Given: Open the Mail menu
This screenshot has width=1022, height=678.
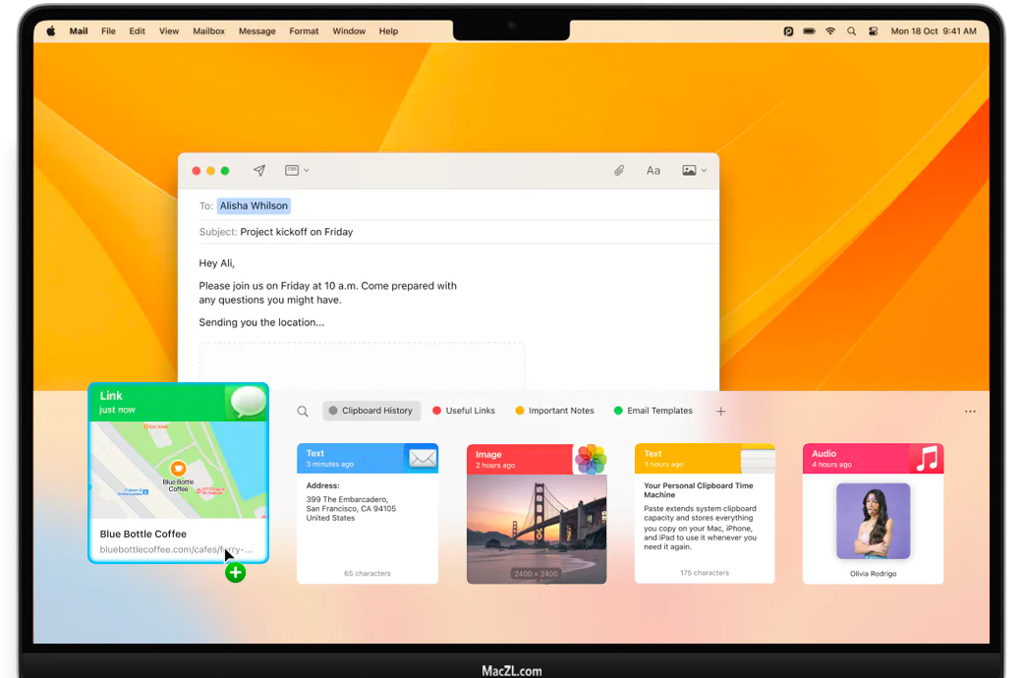Looking at the screenshot, I should pyautogui.click(x=79, y=30).
